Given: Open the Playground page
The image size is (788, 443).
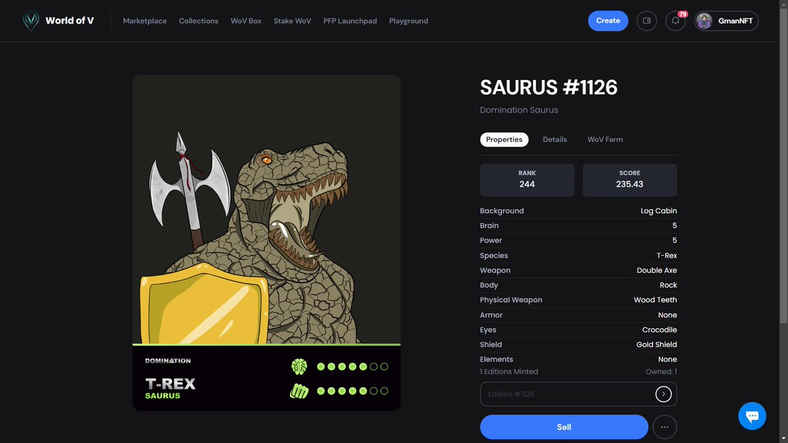Looking at the screenshot, I should (x=408, y=21).
